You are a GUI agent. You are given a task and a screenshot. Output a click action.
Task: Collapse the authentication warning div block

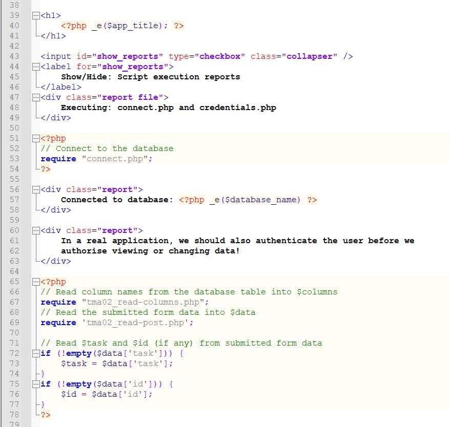[x=35, y=230]
